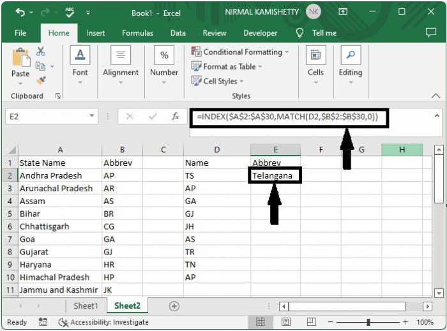Click the Name Box showing E2
447x331 pixels.
point(47,117)
